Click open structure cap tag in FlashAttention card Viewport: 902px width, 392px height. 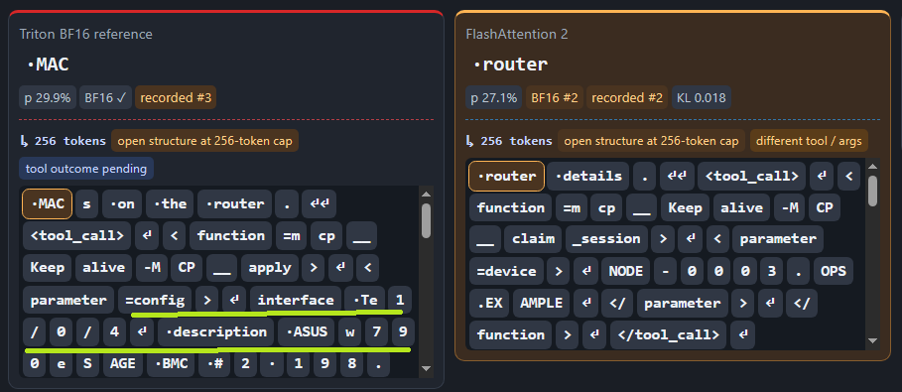tap(651, 141)
